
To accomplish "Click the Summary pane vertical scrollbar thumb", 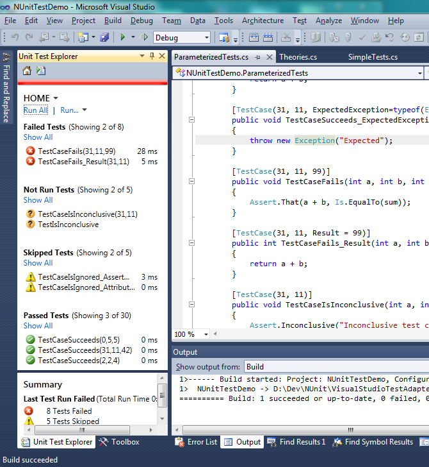I will (x=162, y=395).
